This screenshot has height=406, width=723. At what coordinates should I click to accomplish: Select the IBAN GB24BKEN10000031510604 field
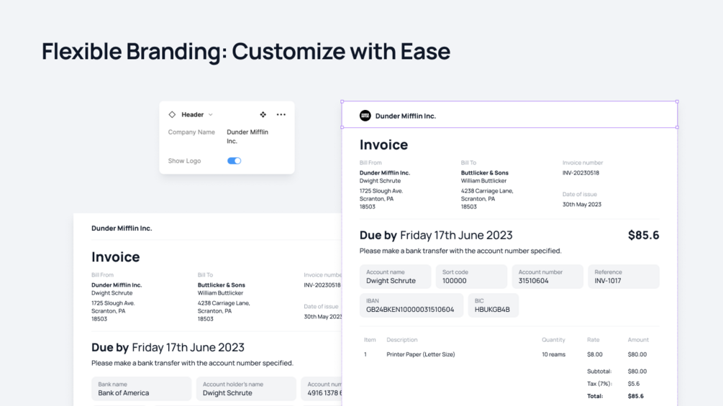[411, 305]
